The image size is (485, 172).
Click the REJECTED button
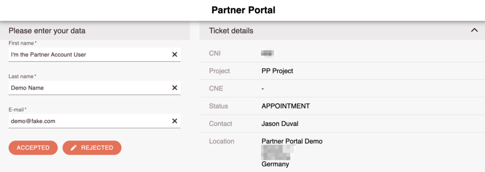pyautogui.click(x=92, y=147)
